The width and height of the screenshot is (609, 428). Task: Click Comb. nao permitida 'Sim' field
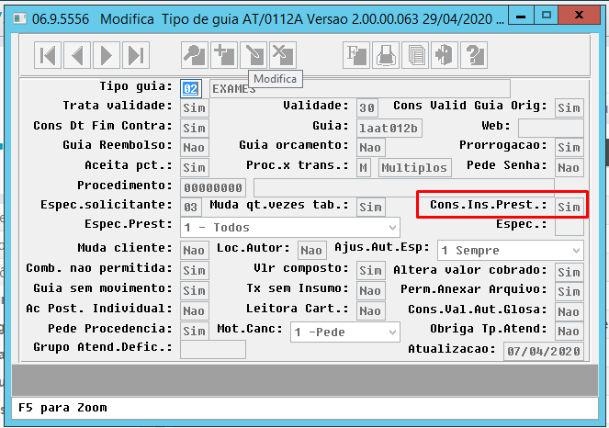tap(195, 271)
